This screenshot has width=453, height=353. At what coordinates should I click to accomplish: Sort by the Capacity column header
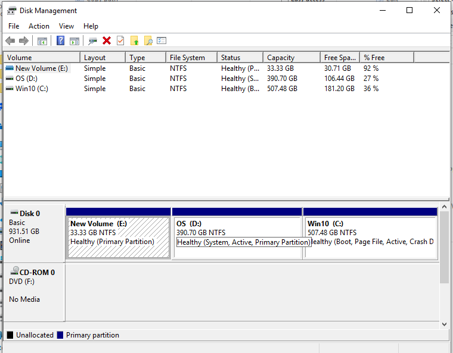pyautogui.click(x=292, y=57)
